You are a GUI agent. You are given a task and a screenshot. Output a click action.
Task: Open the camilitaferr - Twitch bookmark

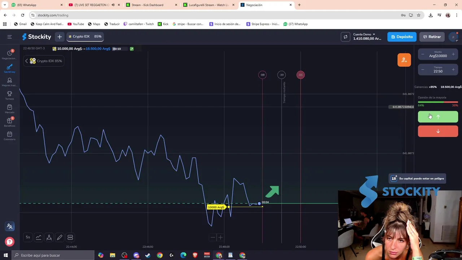[139, 24]
